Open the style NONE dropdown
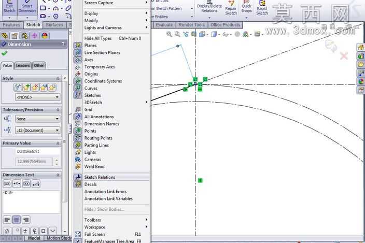Image resolution: width=365 pixels, height=243 pixels. point(37,97)
